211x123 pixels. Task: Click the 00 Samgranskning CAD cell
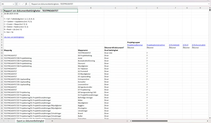click(91, 92)
